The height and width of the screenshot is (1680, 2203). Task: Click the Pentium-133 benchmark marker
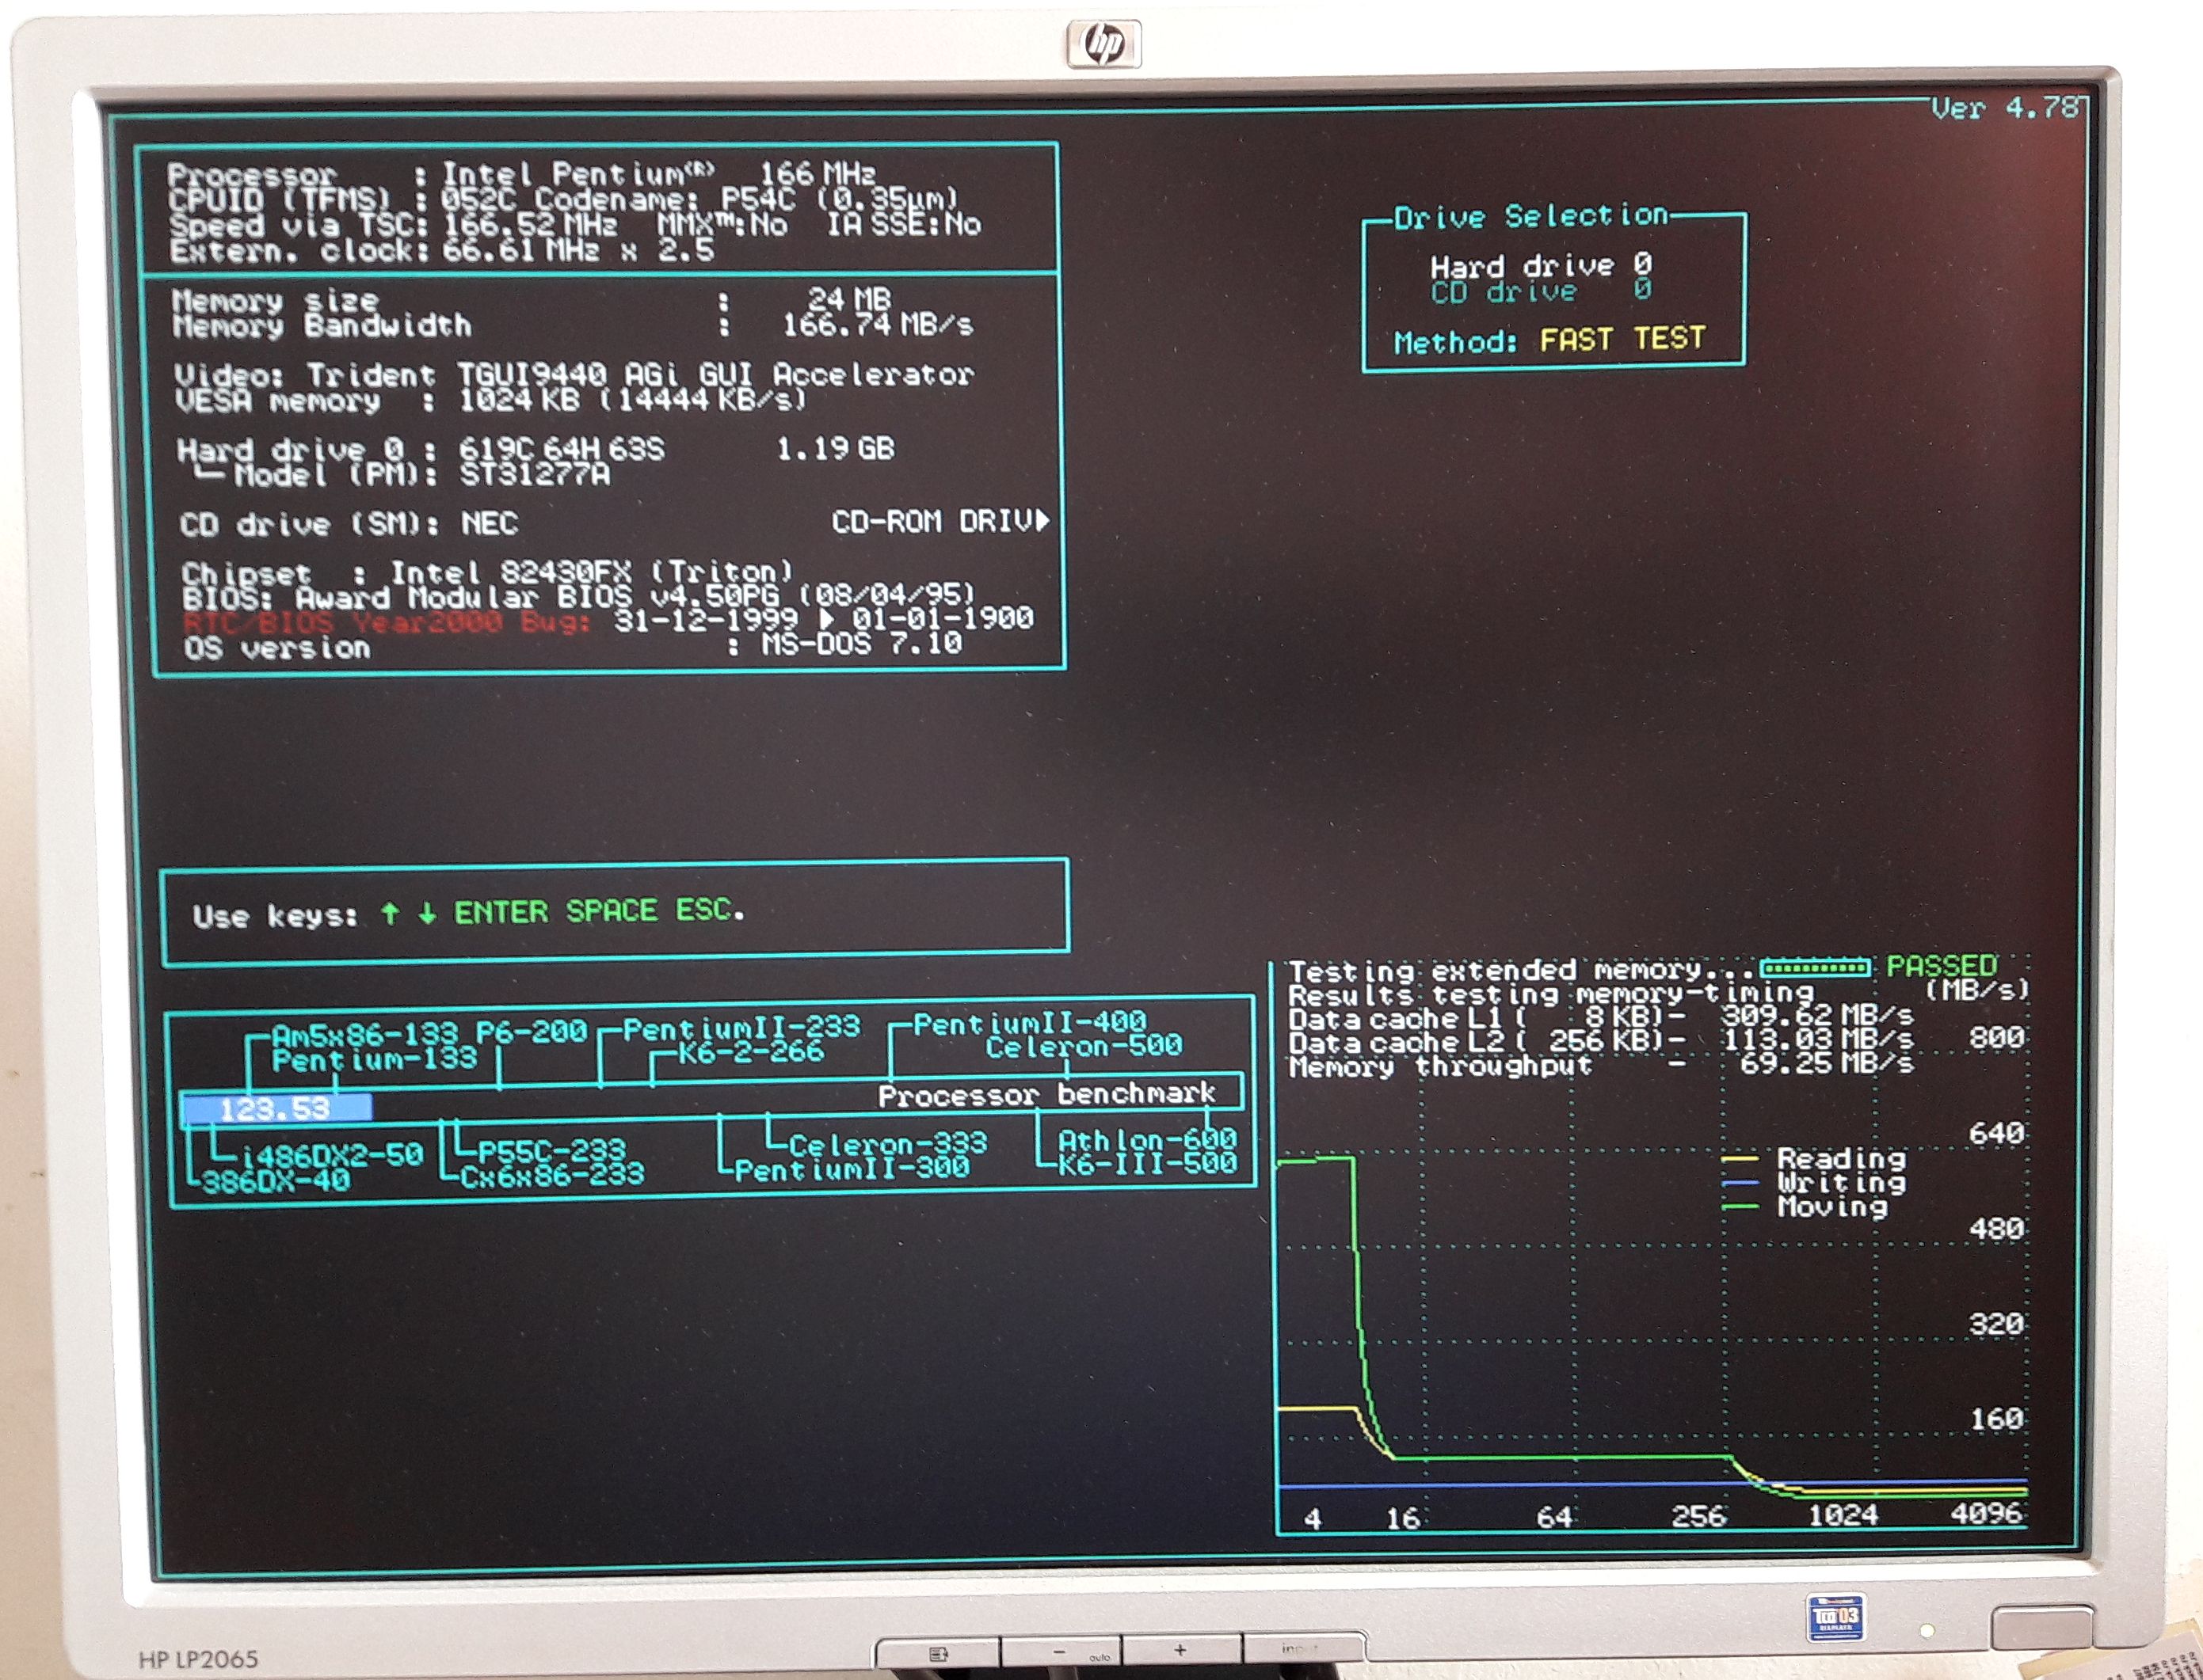(375, 1059)
